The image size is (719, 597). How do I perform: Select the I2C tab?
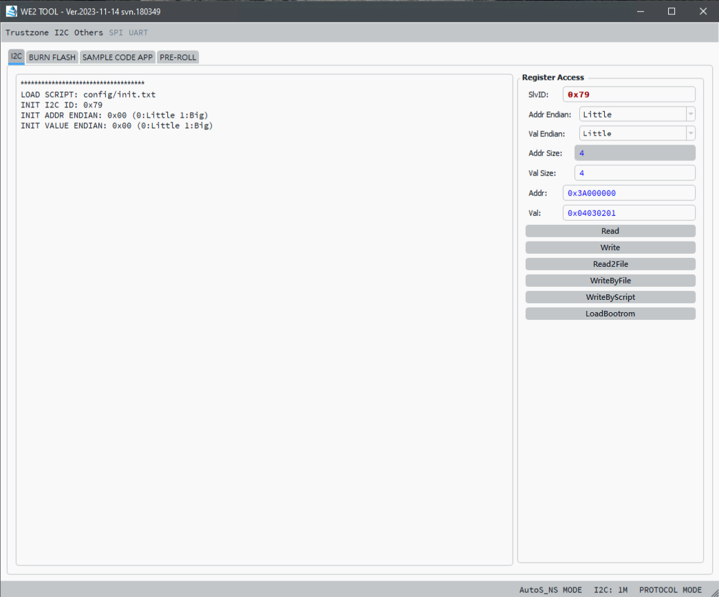click(17, 56)
